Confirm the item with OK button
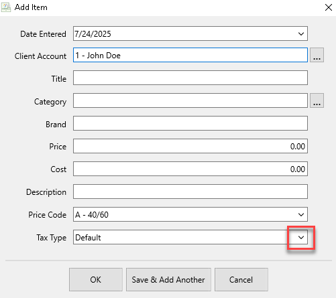The width and height of the screenshot is (336, 298). [96, 280]
